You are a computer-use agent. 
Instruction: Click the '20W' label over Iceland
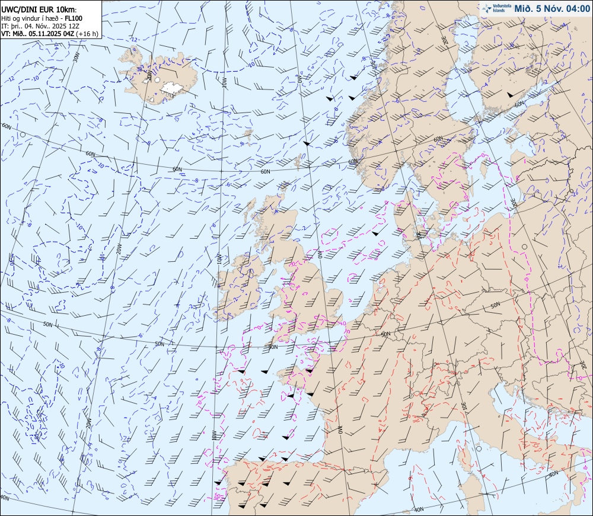pyautogui.click(x=149, y=75)
